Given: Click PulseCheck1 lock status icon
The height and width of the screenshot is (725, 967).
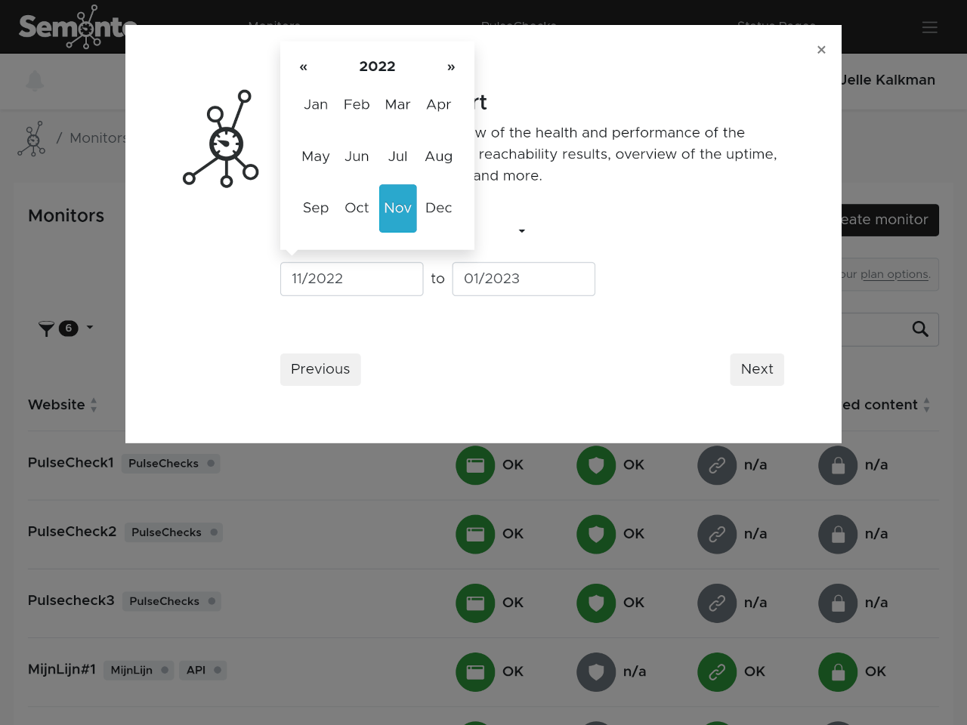Looking at the screenshot, I should point(838,465).
